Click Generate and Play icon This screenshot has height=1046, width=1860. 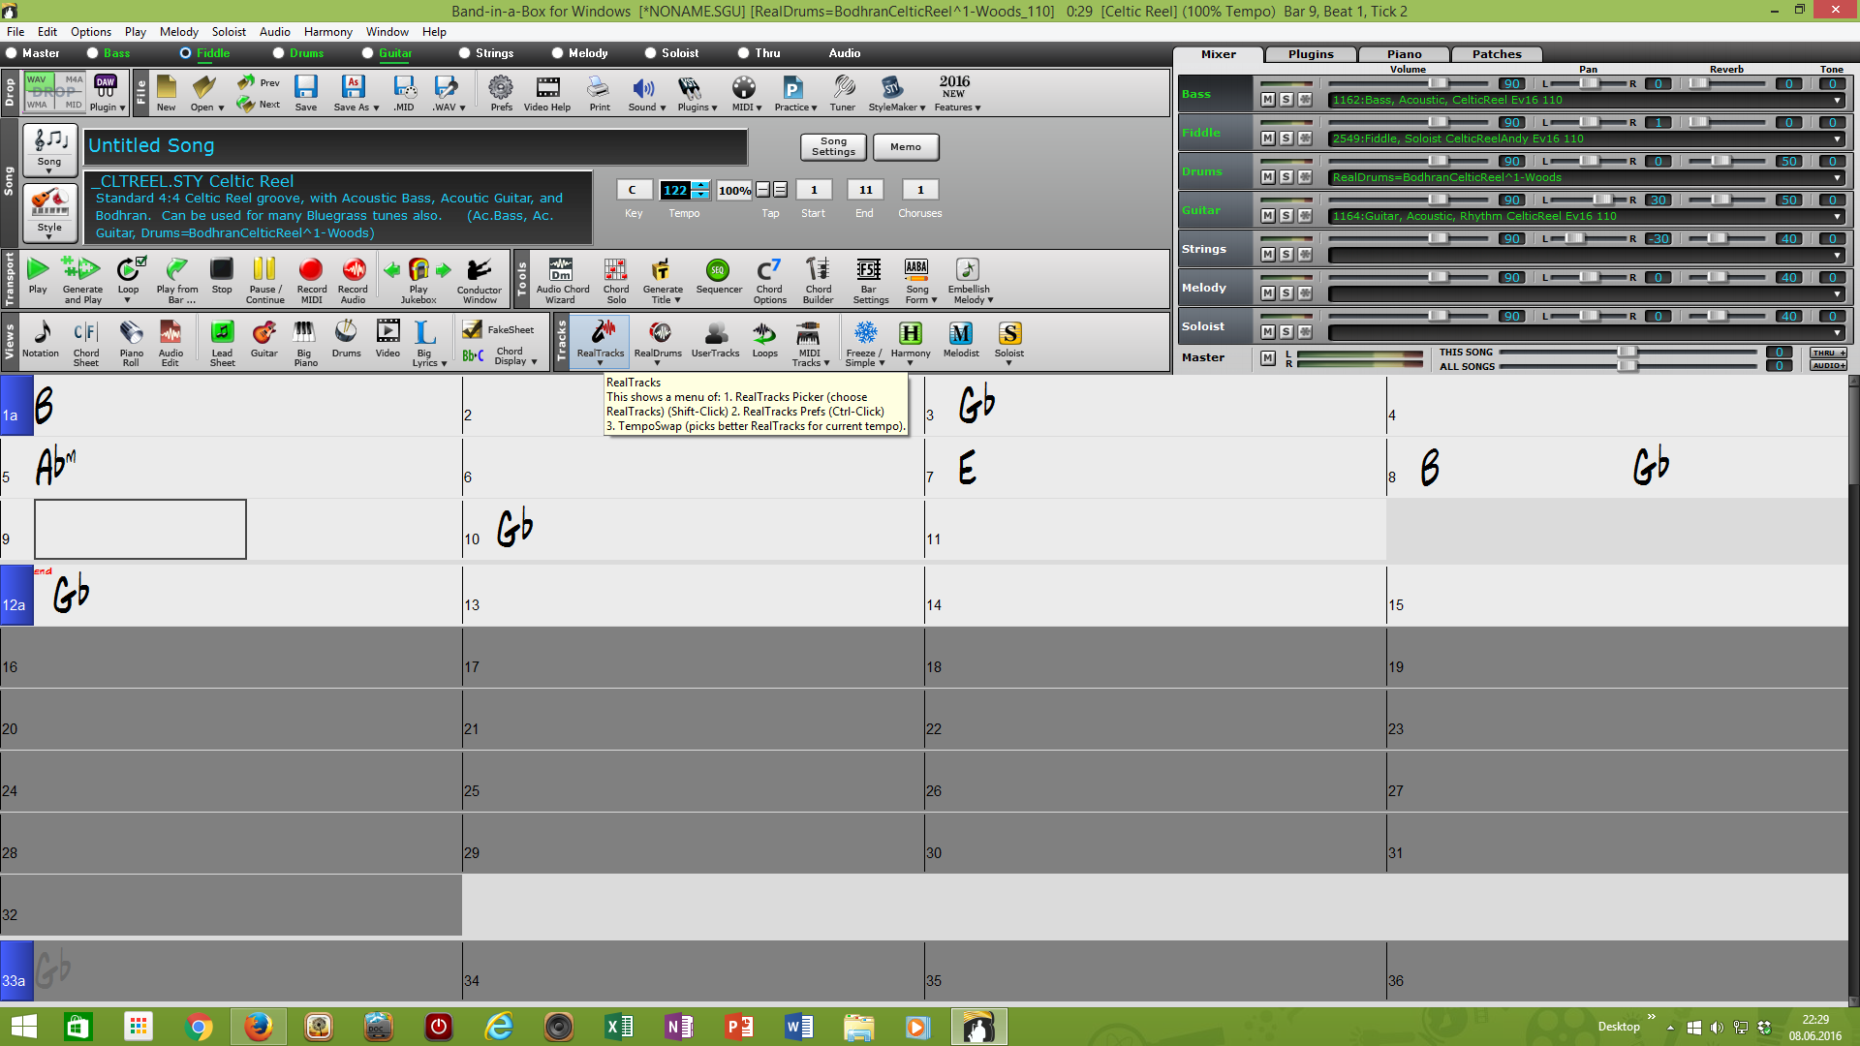click(82, 279)
